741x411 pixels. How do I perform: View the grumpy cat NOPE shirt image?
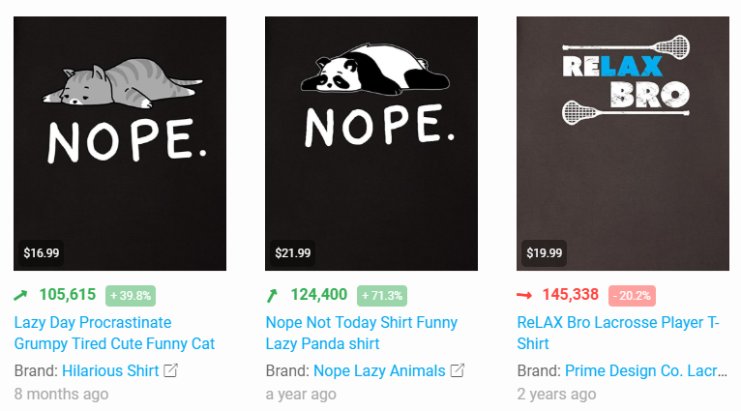(120, 144)
